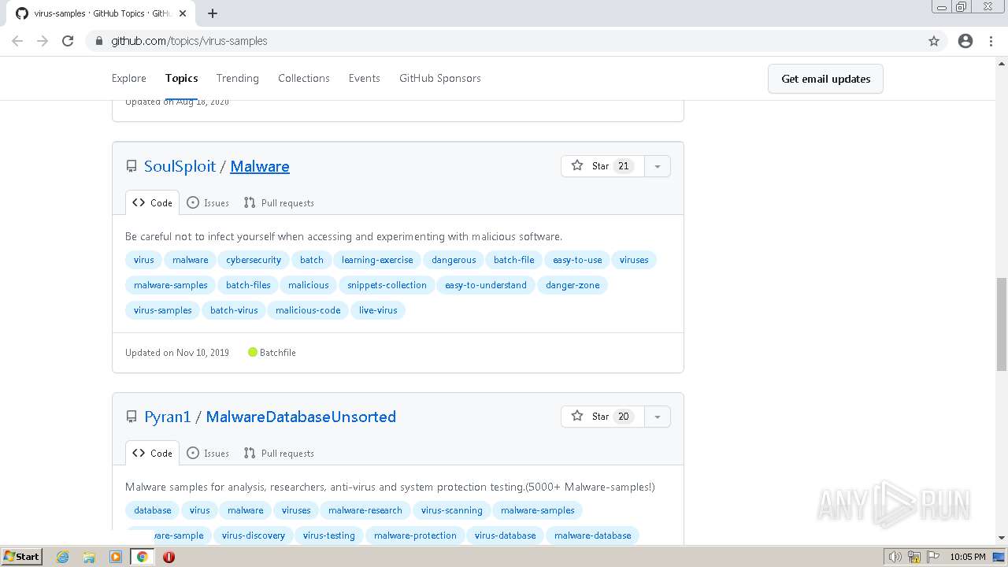Open the Collections navigation item
This screenshot has height=567, width=1008.
point(304,78)
